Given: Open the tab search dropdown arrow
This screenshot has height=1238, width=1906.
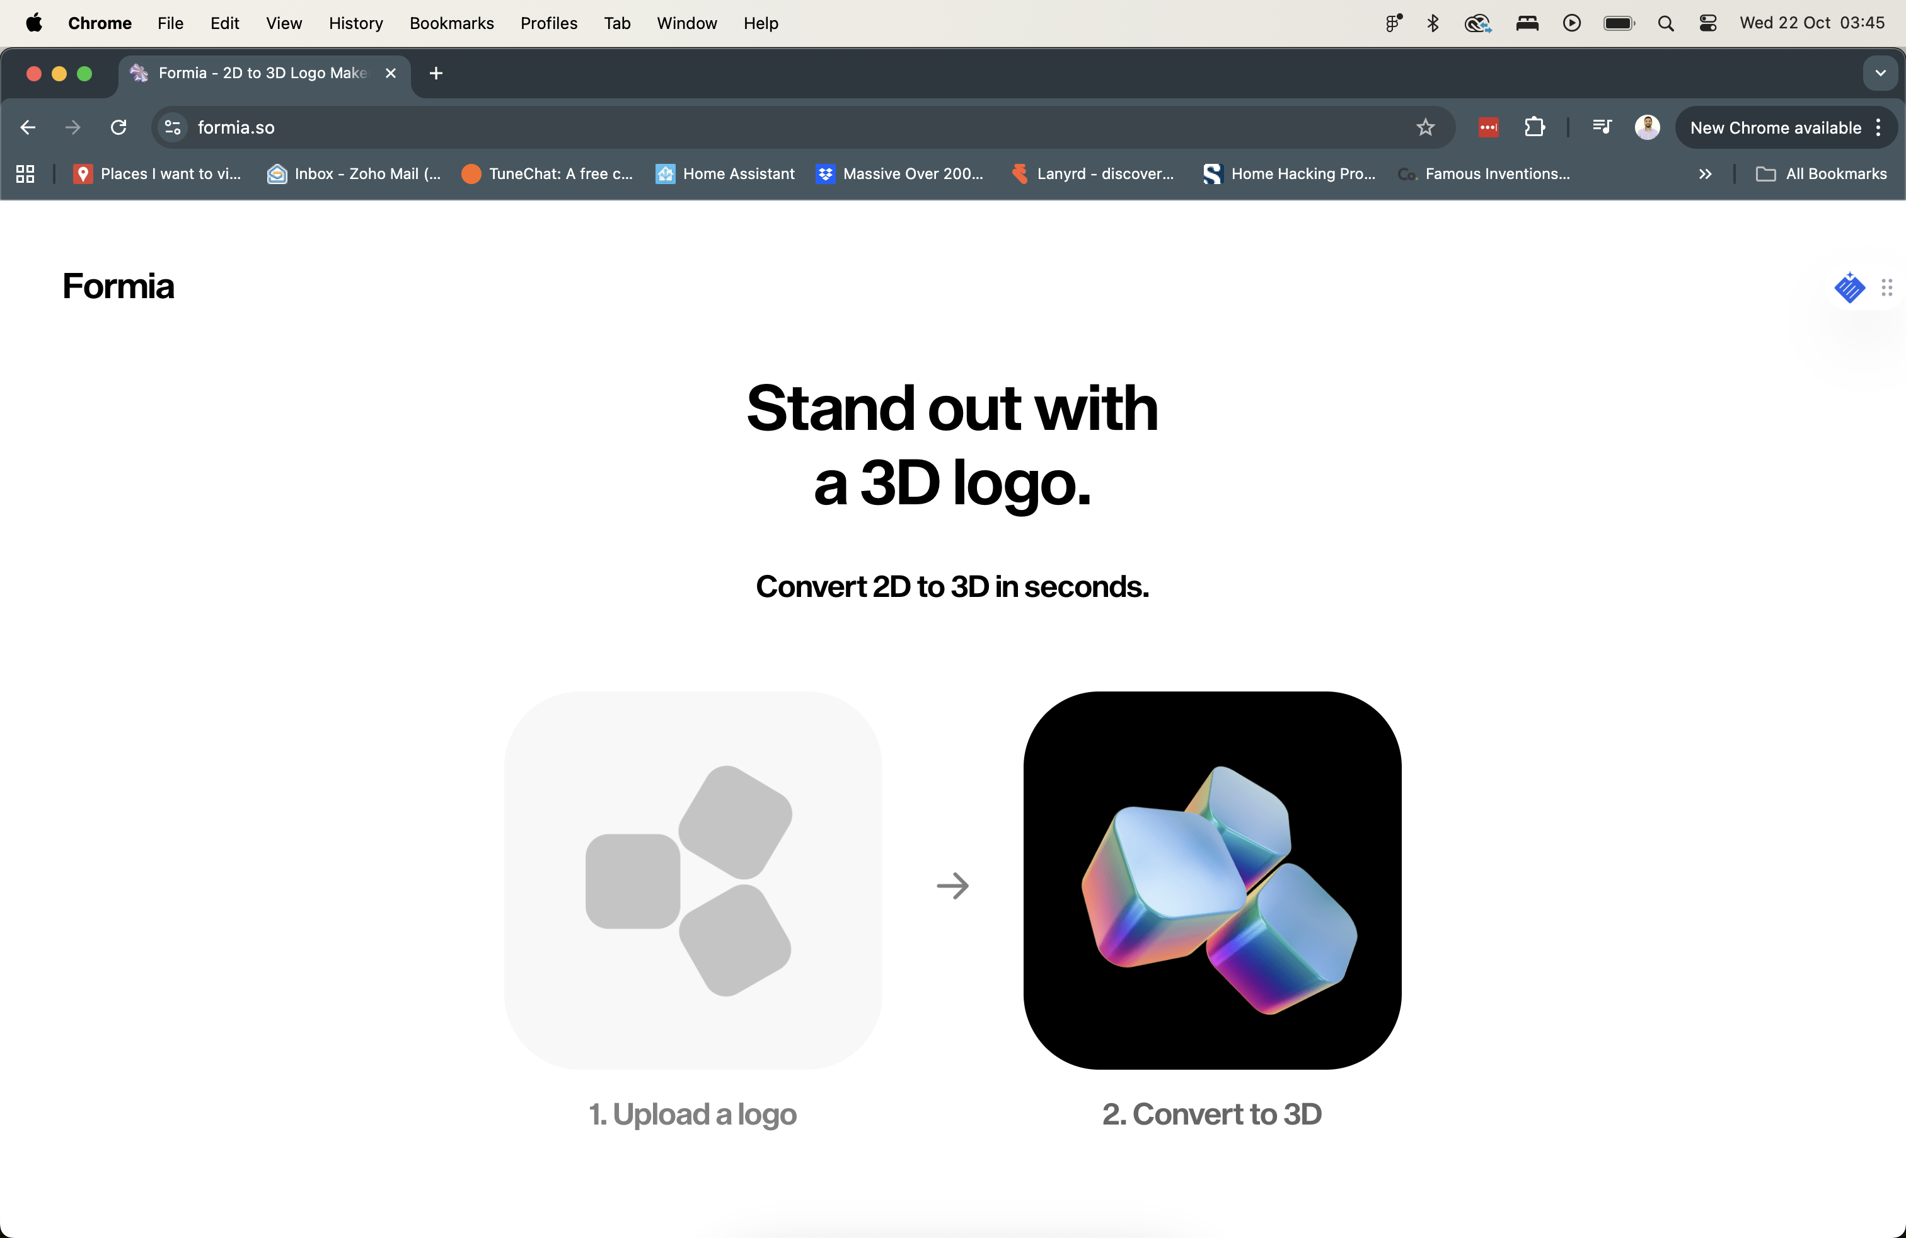Looking at the screenshot, I should tap(1880, 73).
